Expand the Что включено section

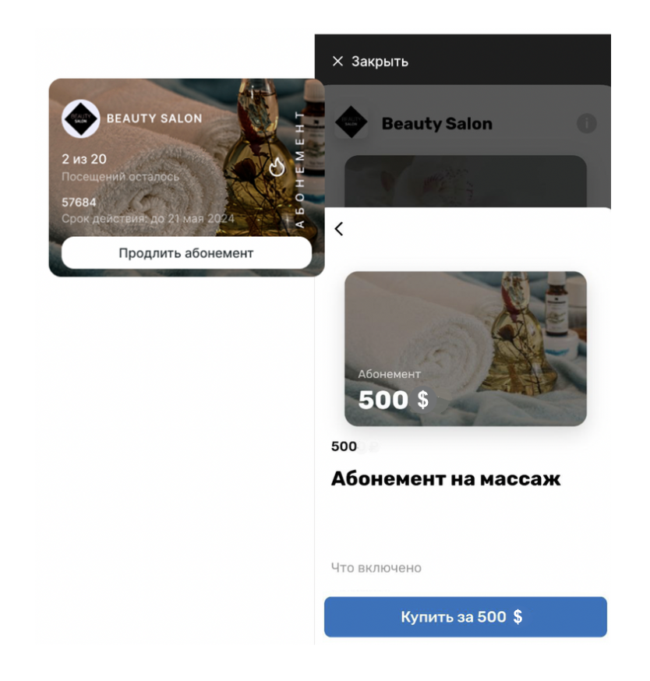376,568
